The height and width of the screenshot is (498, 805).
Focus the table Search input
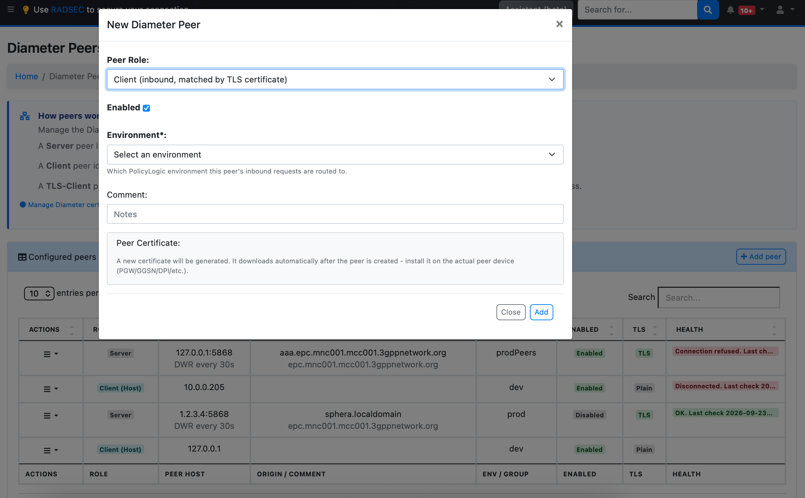pos(719,298)
